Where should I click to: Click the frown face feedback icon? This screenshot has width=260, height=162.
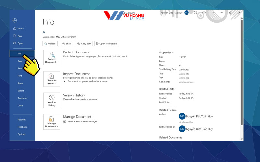pyautogui.click(x=204, y=13)
